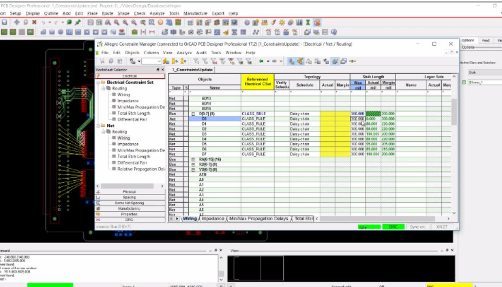Click the Electrical worksheet selector button
The width and height of the screenshot is (502, 287).
coord(130,76)
